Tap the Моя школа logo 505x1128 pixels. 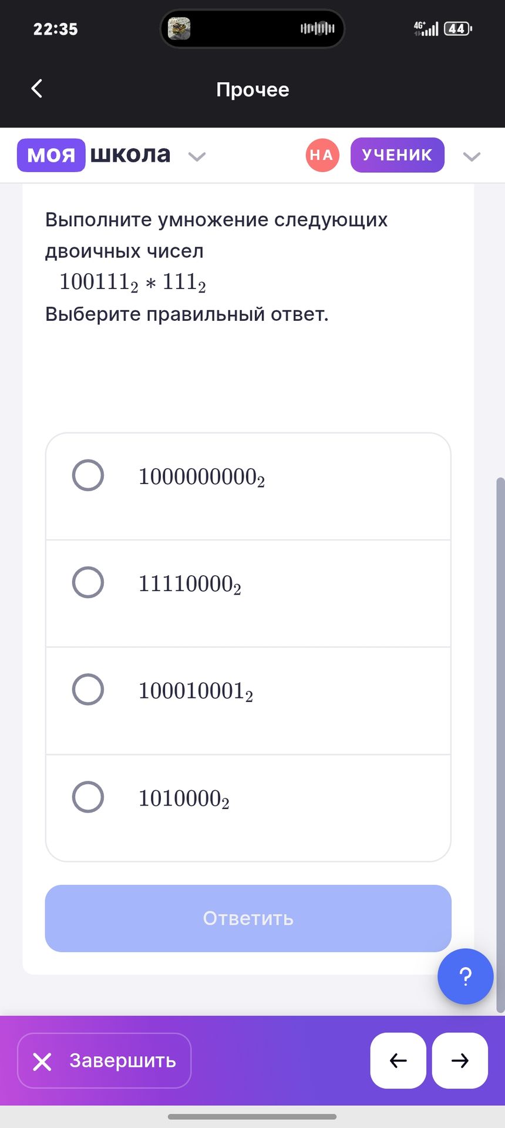tap(94, 155)
